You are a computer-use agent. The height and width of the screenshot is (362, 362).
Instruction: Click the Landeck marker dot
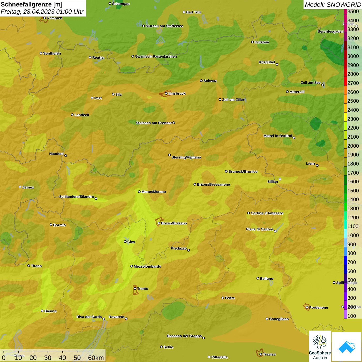coord(72,115)
